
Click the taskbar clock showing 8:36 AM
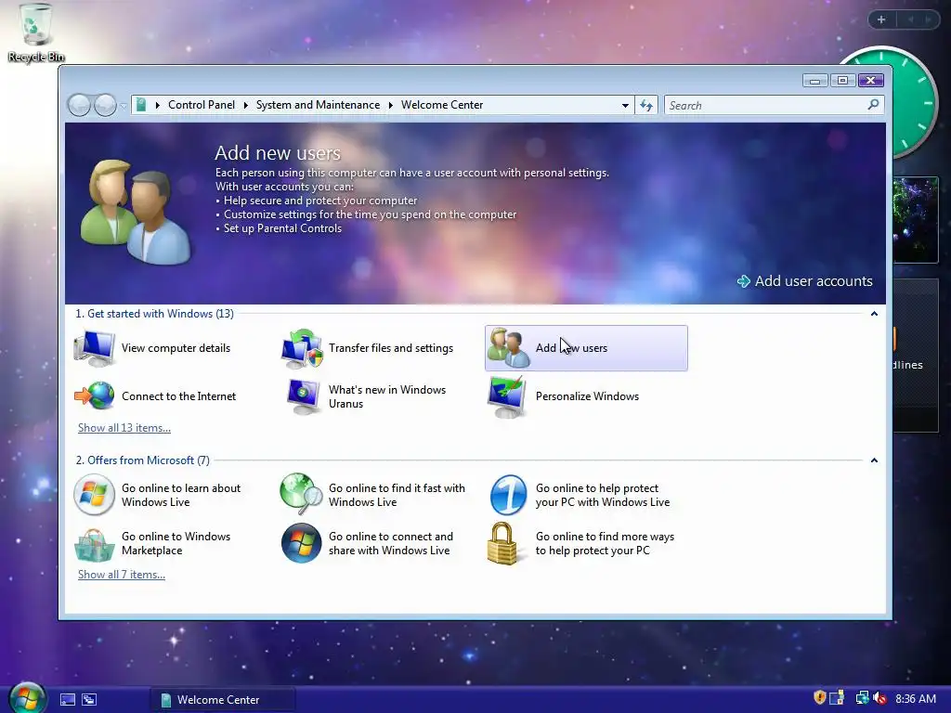916,699
